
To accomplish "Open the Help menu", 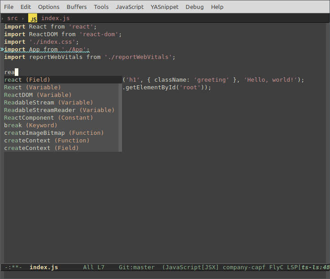I will click(x=217, y=7).
